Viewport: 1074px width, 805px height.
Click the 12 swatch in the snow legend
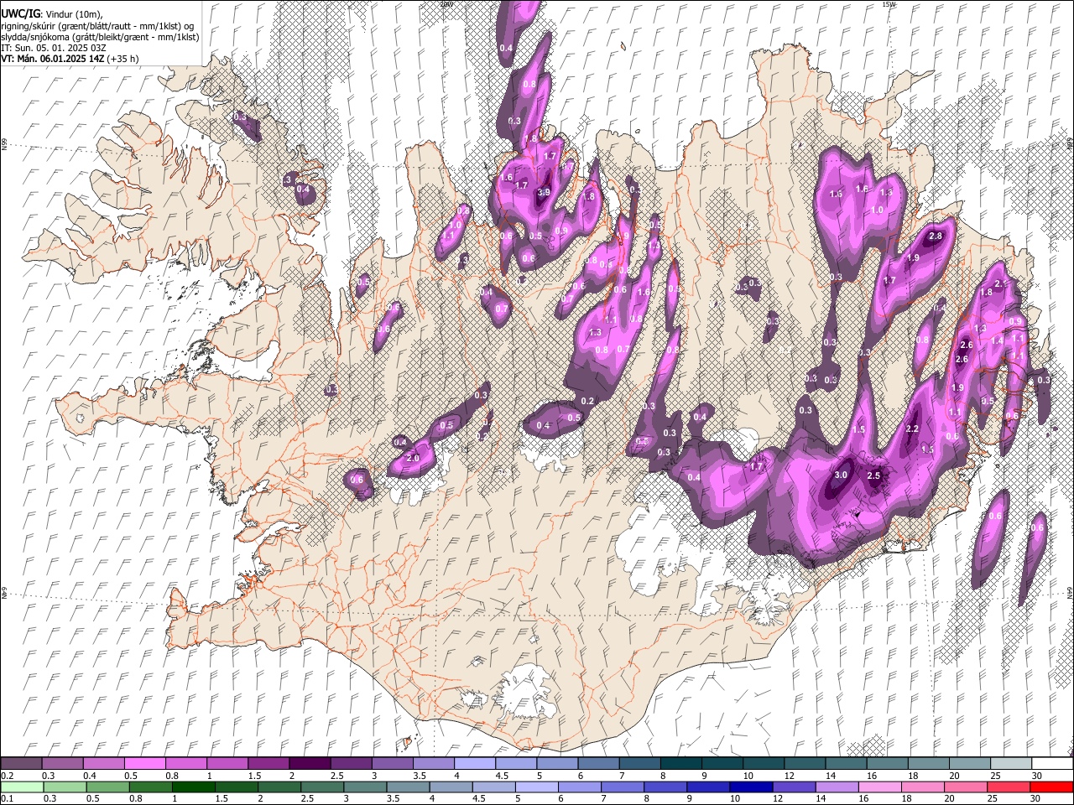point(804,763)
